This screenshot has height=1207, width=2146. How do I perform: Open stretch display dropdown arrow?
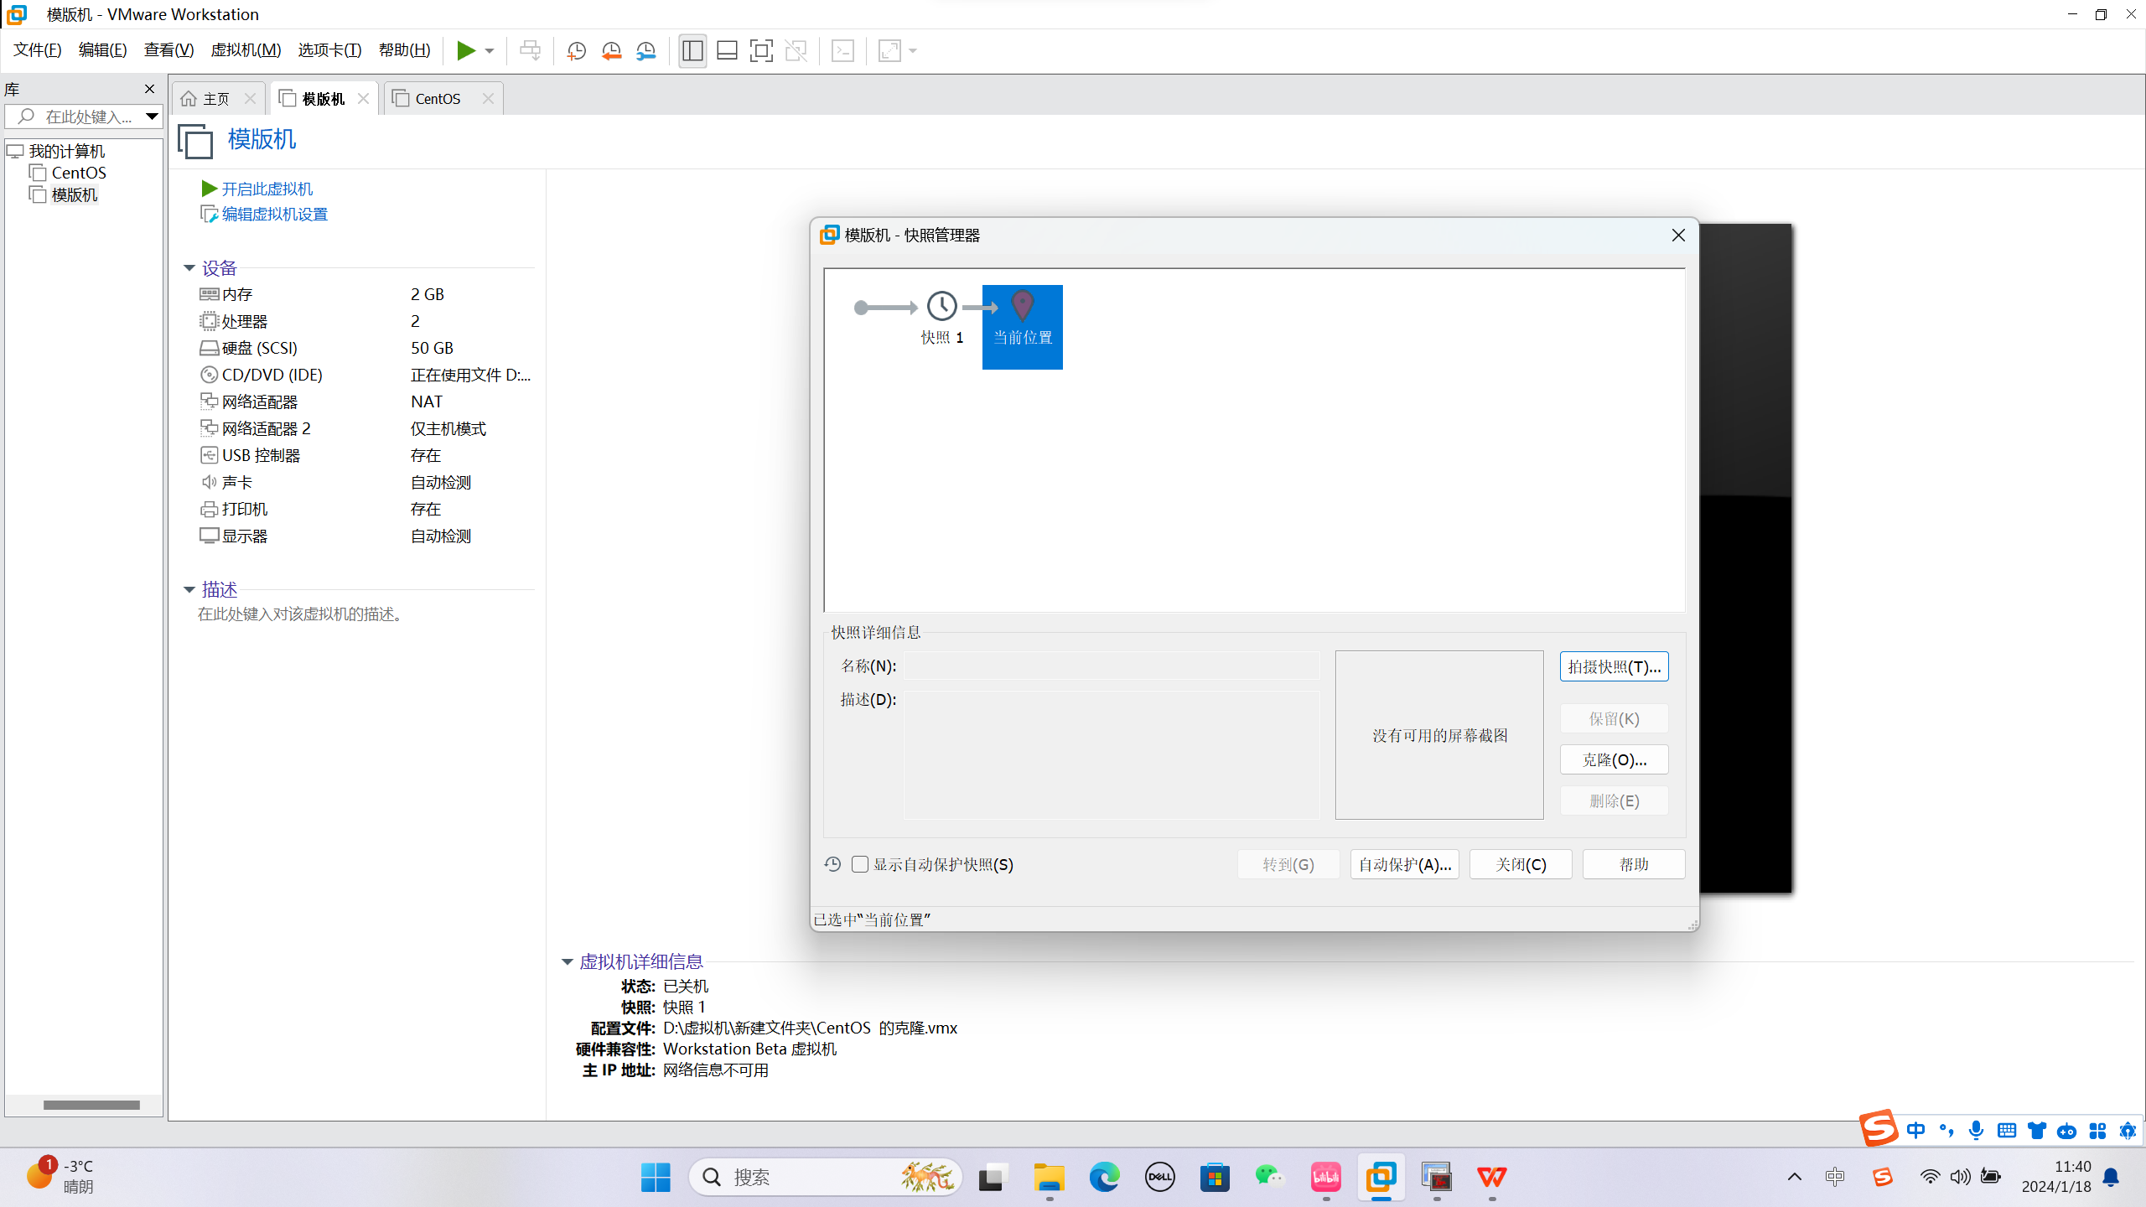click(x=913, y=51)
